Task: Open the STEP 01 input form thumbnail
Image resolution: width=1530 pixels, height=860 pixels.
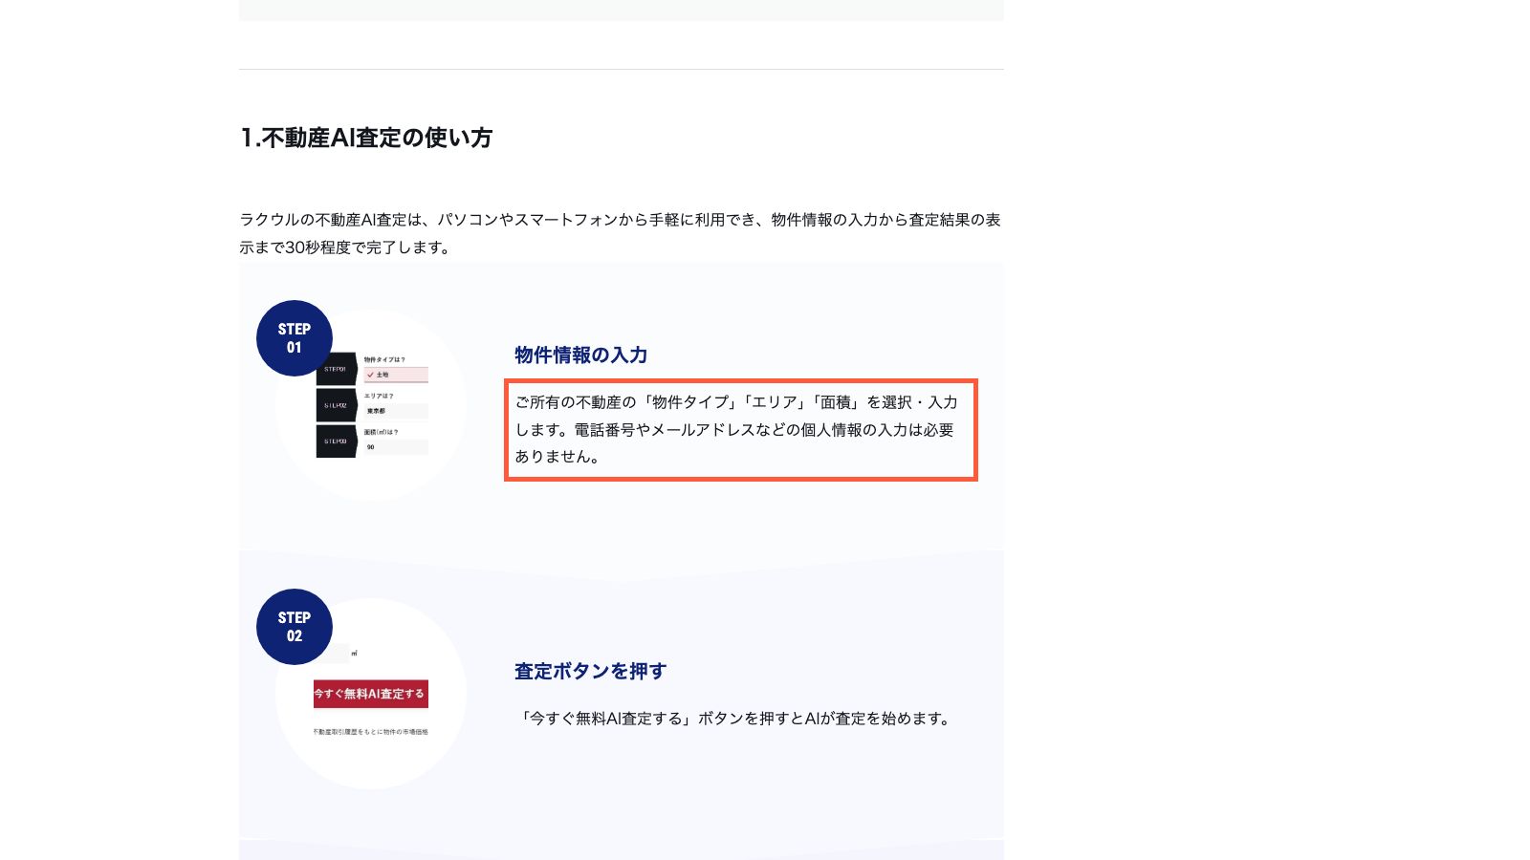Action: (x=372, y=405)
